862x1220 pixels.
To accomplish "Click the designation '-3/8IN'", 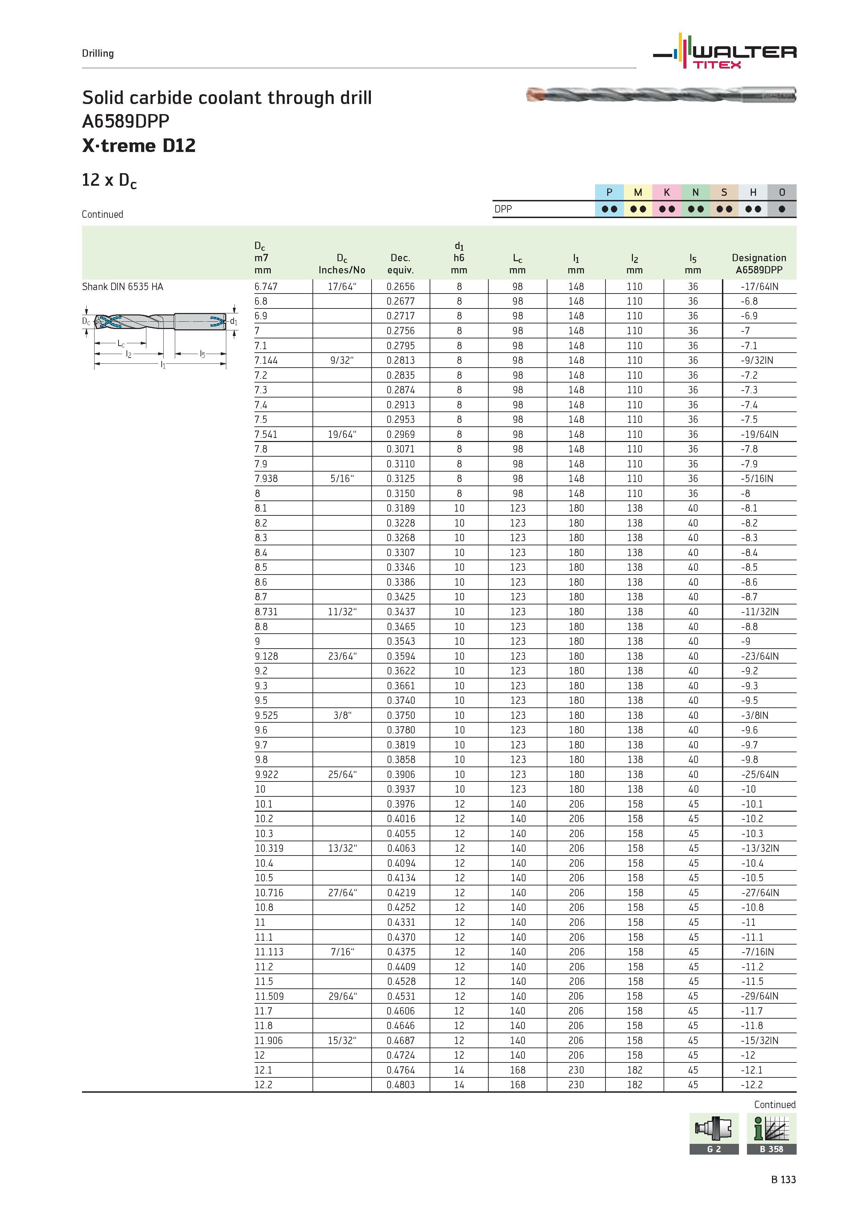I will (755, 716).
